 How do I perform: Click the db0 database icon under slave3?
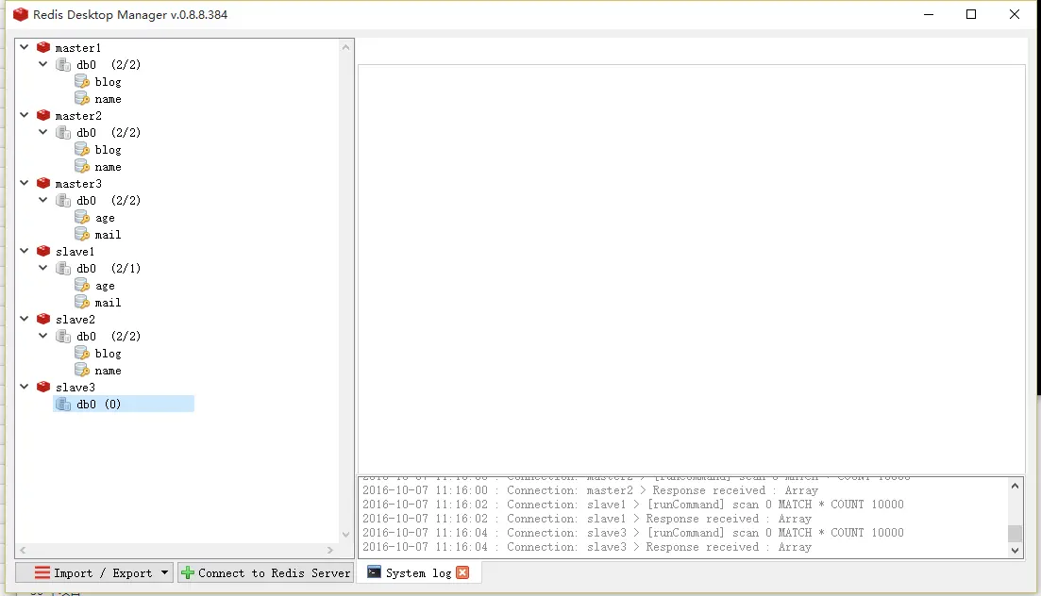click(63, 404)
